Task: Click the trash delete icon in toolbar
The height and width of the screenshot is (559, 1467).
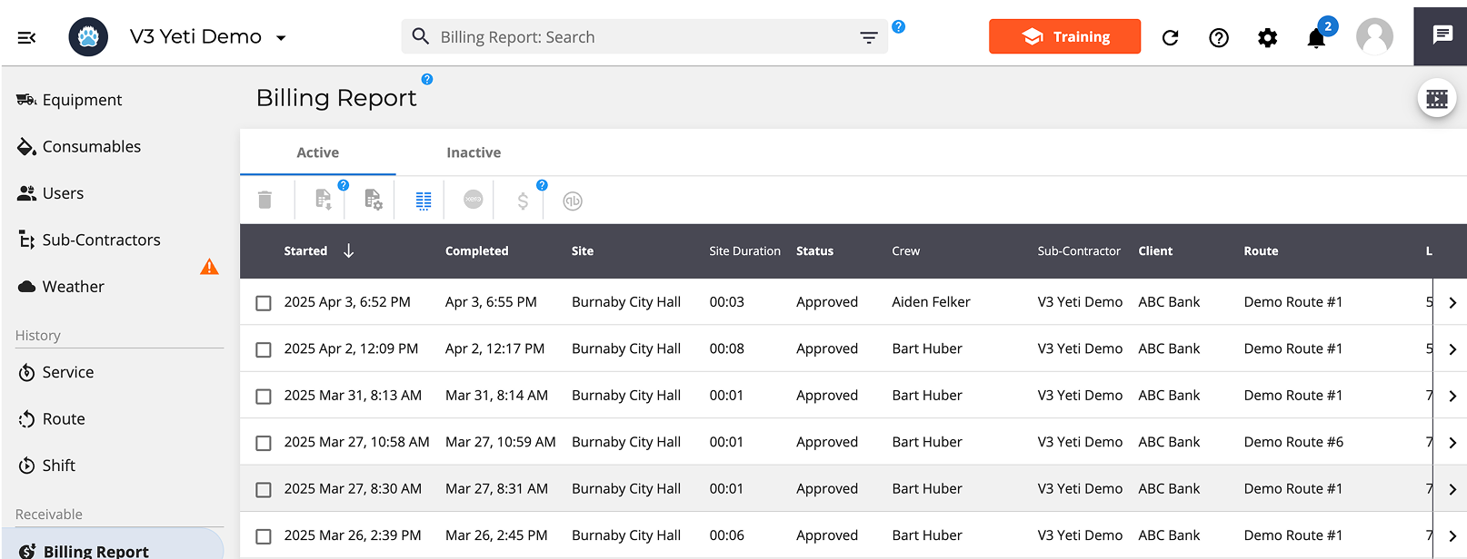Action: (x=264, y=200)
